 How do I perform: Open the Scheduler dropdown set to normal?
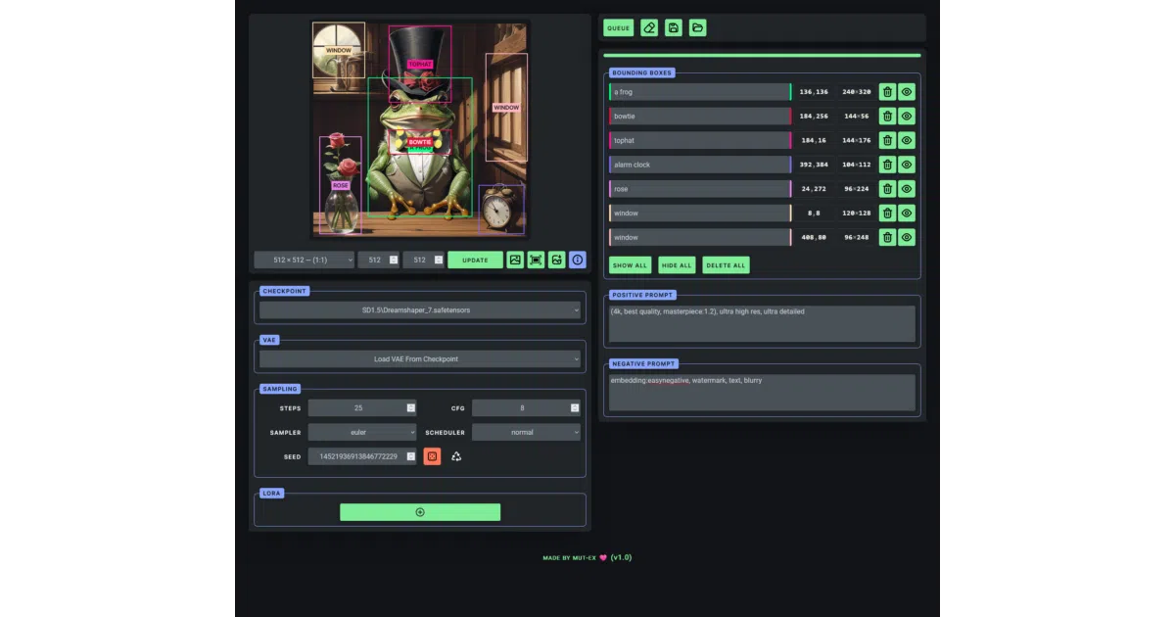point(526,432)
